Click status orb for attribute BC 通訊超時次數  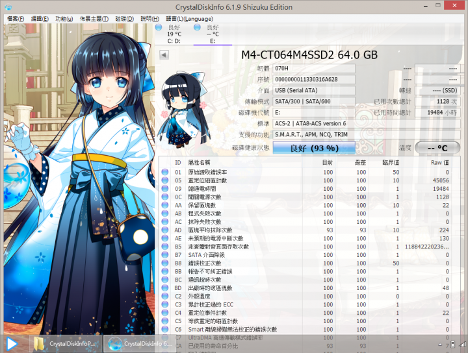(x=164, y=280)
